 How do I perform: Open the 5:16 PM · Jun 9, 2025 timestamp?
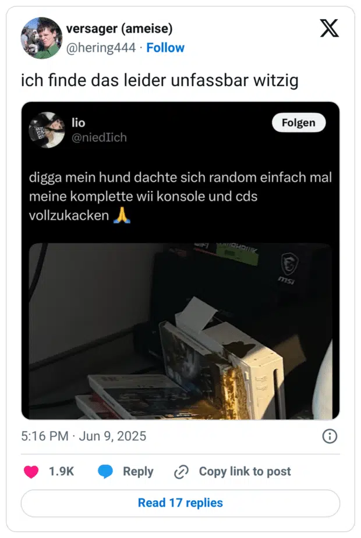point(83,436)
